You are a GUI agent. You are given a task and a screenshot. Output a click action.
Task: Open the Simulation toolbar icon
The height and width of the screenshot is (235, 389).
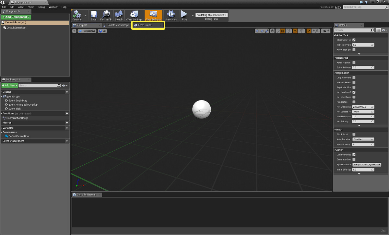click(x=171, y=15)
